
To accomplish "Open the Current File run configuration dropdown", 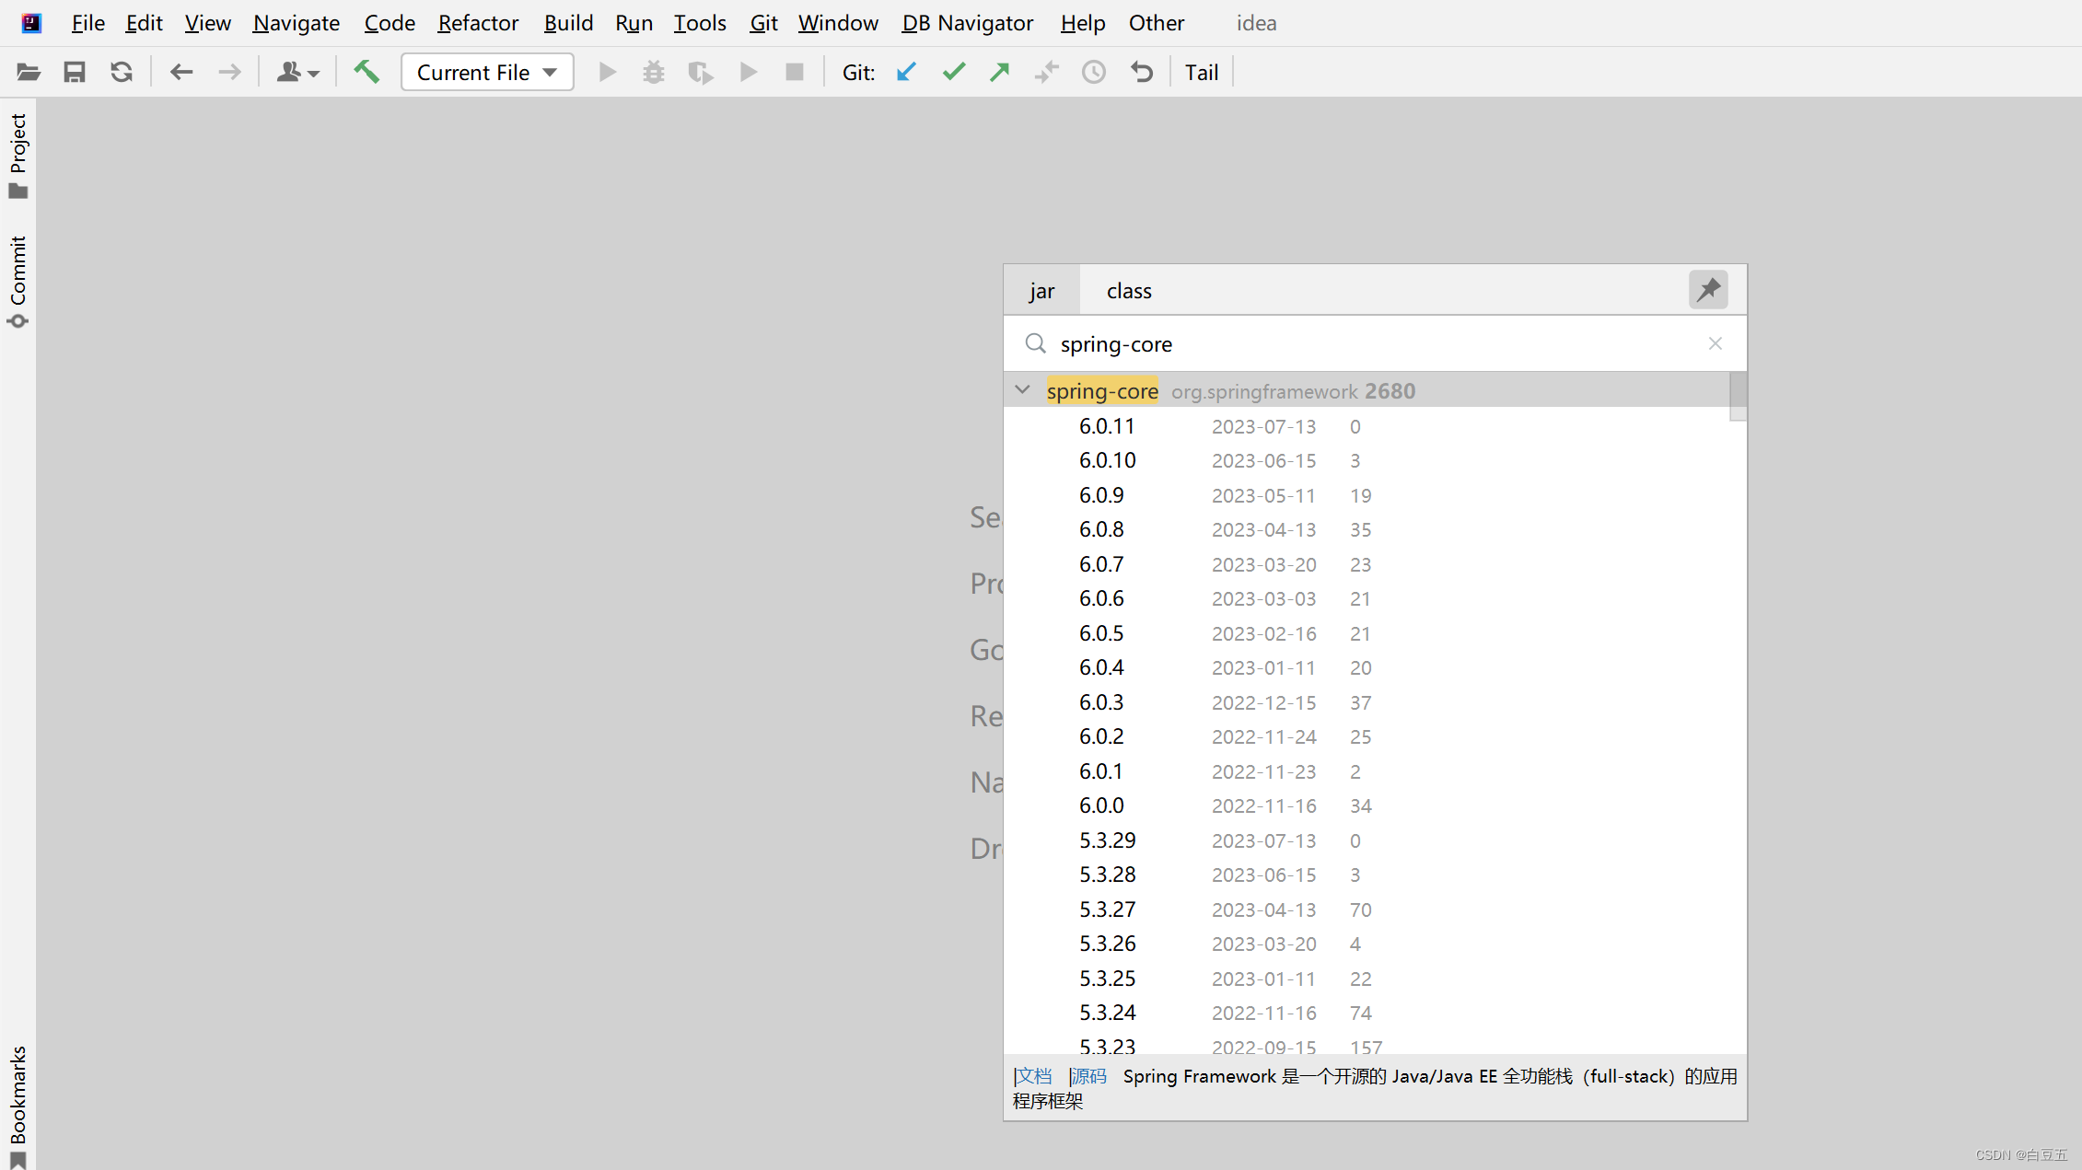I will point(487,72).
